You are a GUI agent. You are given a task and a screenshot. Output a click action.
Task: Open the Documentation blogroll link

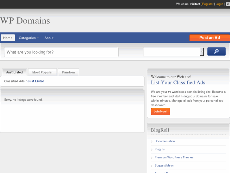[x=165, y=141]
